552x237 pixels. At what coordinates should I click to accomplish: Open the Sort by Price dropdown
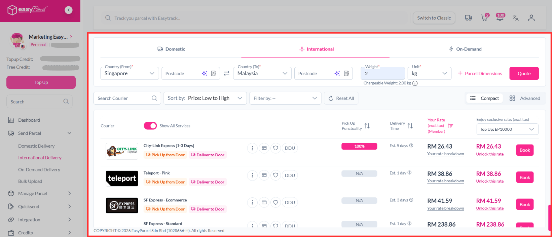pos(205,98)
